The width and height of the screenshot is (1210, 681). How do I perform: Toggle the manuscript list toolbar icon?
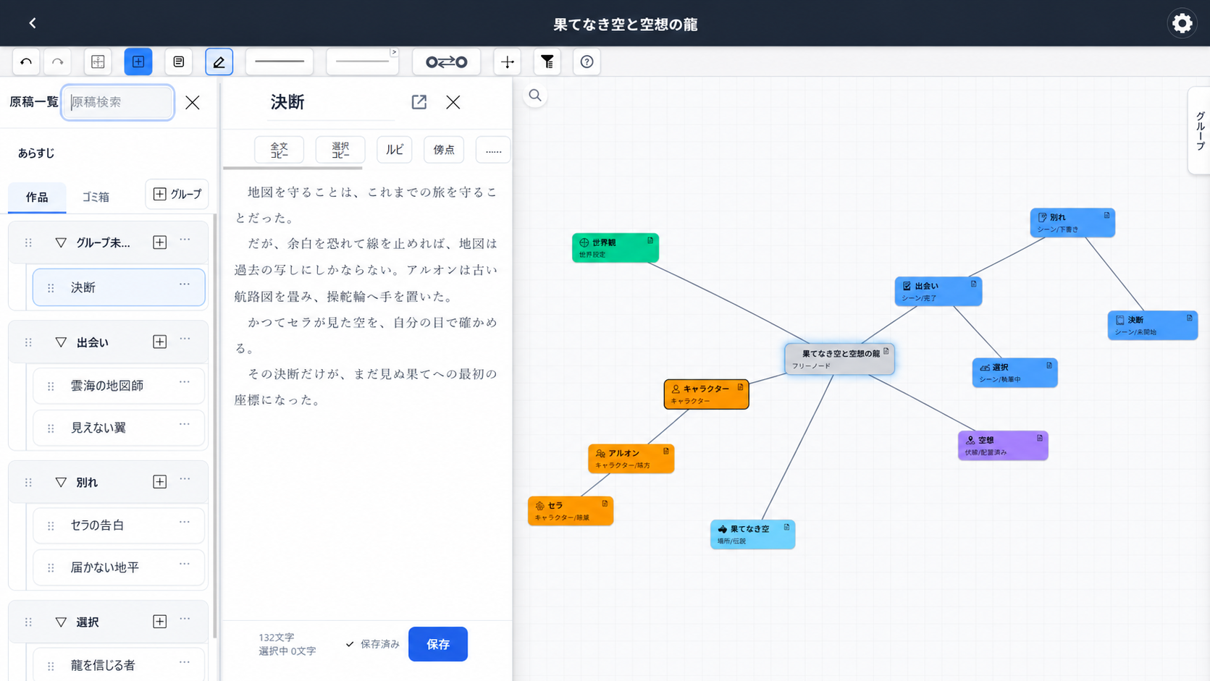(178, 62)
